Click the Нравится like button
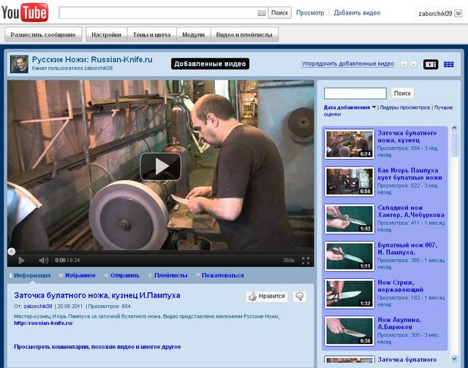 (x=267, y=296)
